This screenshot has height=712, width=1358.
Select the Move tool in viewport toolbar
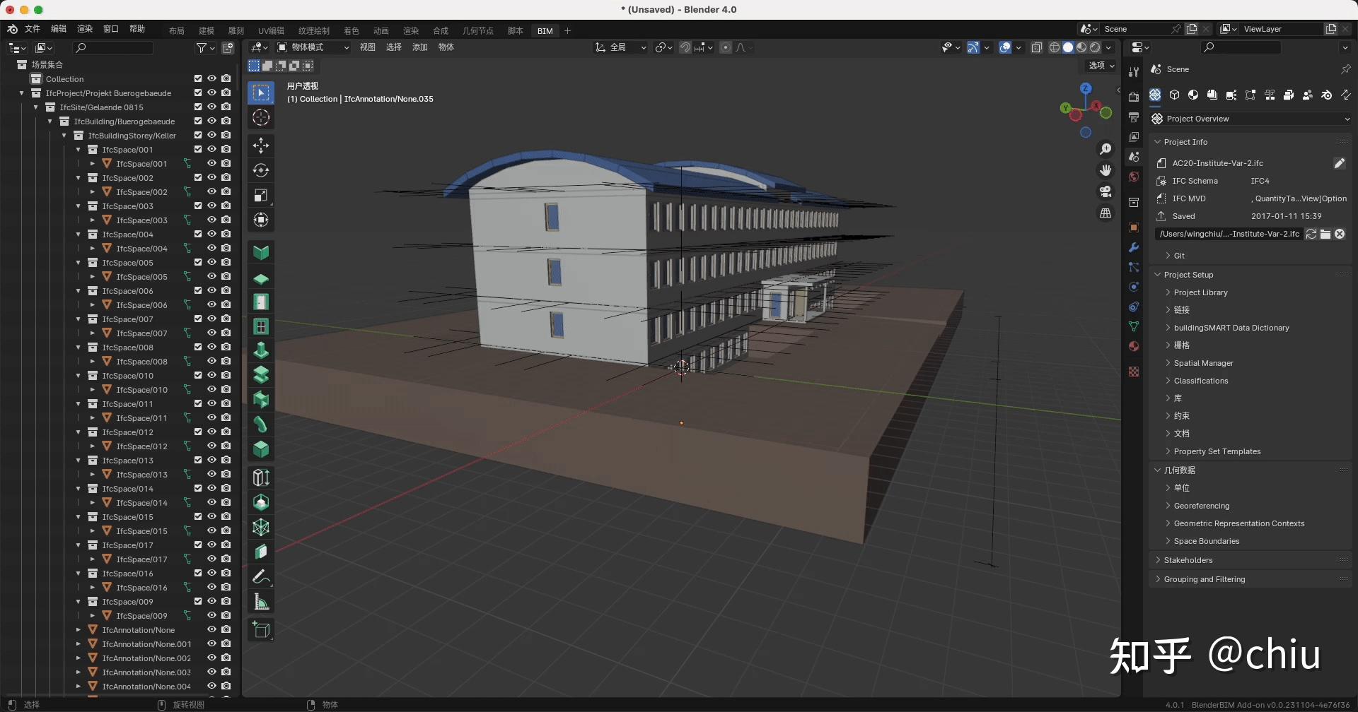click(x=261, y=146)
